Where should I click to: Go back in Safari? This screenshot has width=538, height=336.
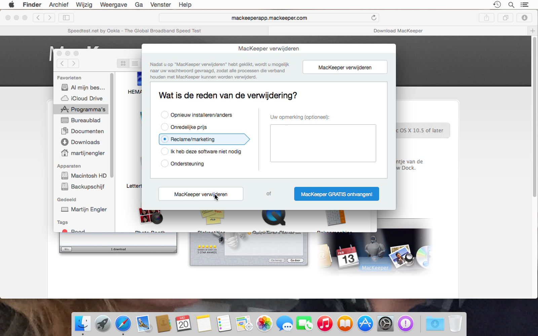[x=38, y=18]
